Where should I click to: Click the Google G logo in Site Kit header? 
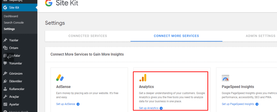pos(49,3)
